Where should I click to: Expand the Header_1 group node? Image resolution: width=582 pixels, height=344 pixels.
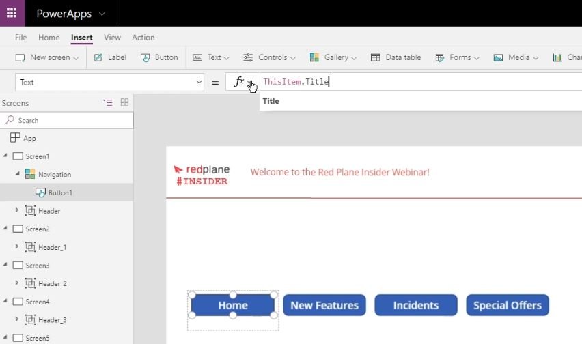pyautogui.click(x=16, y=246)
